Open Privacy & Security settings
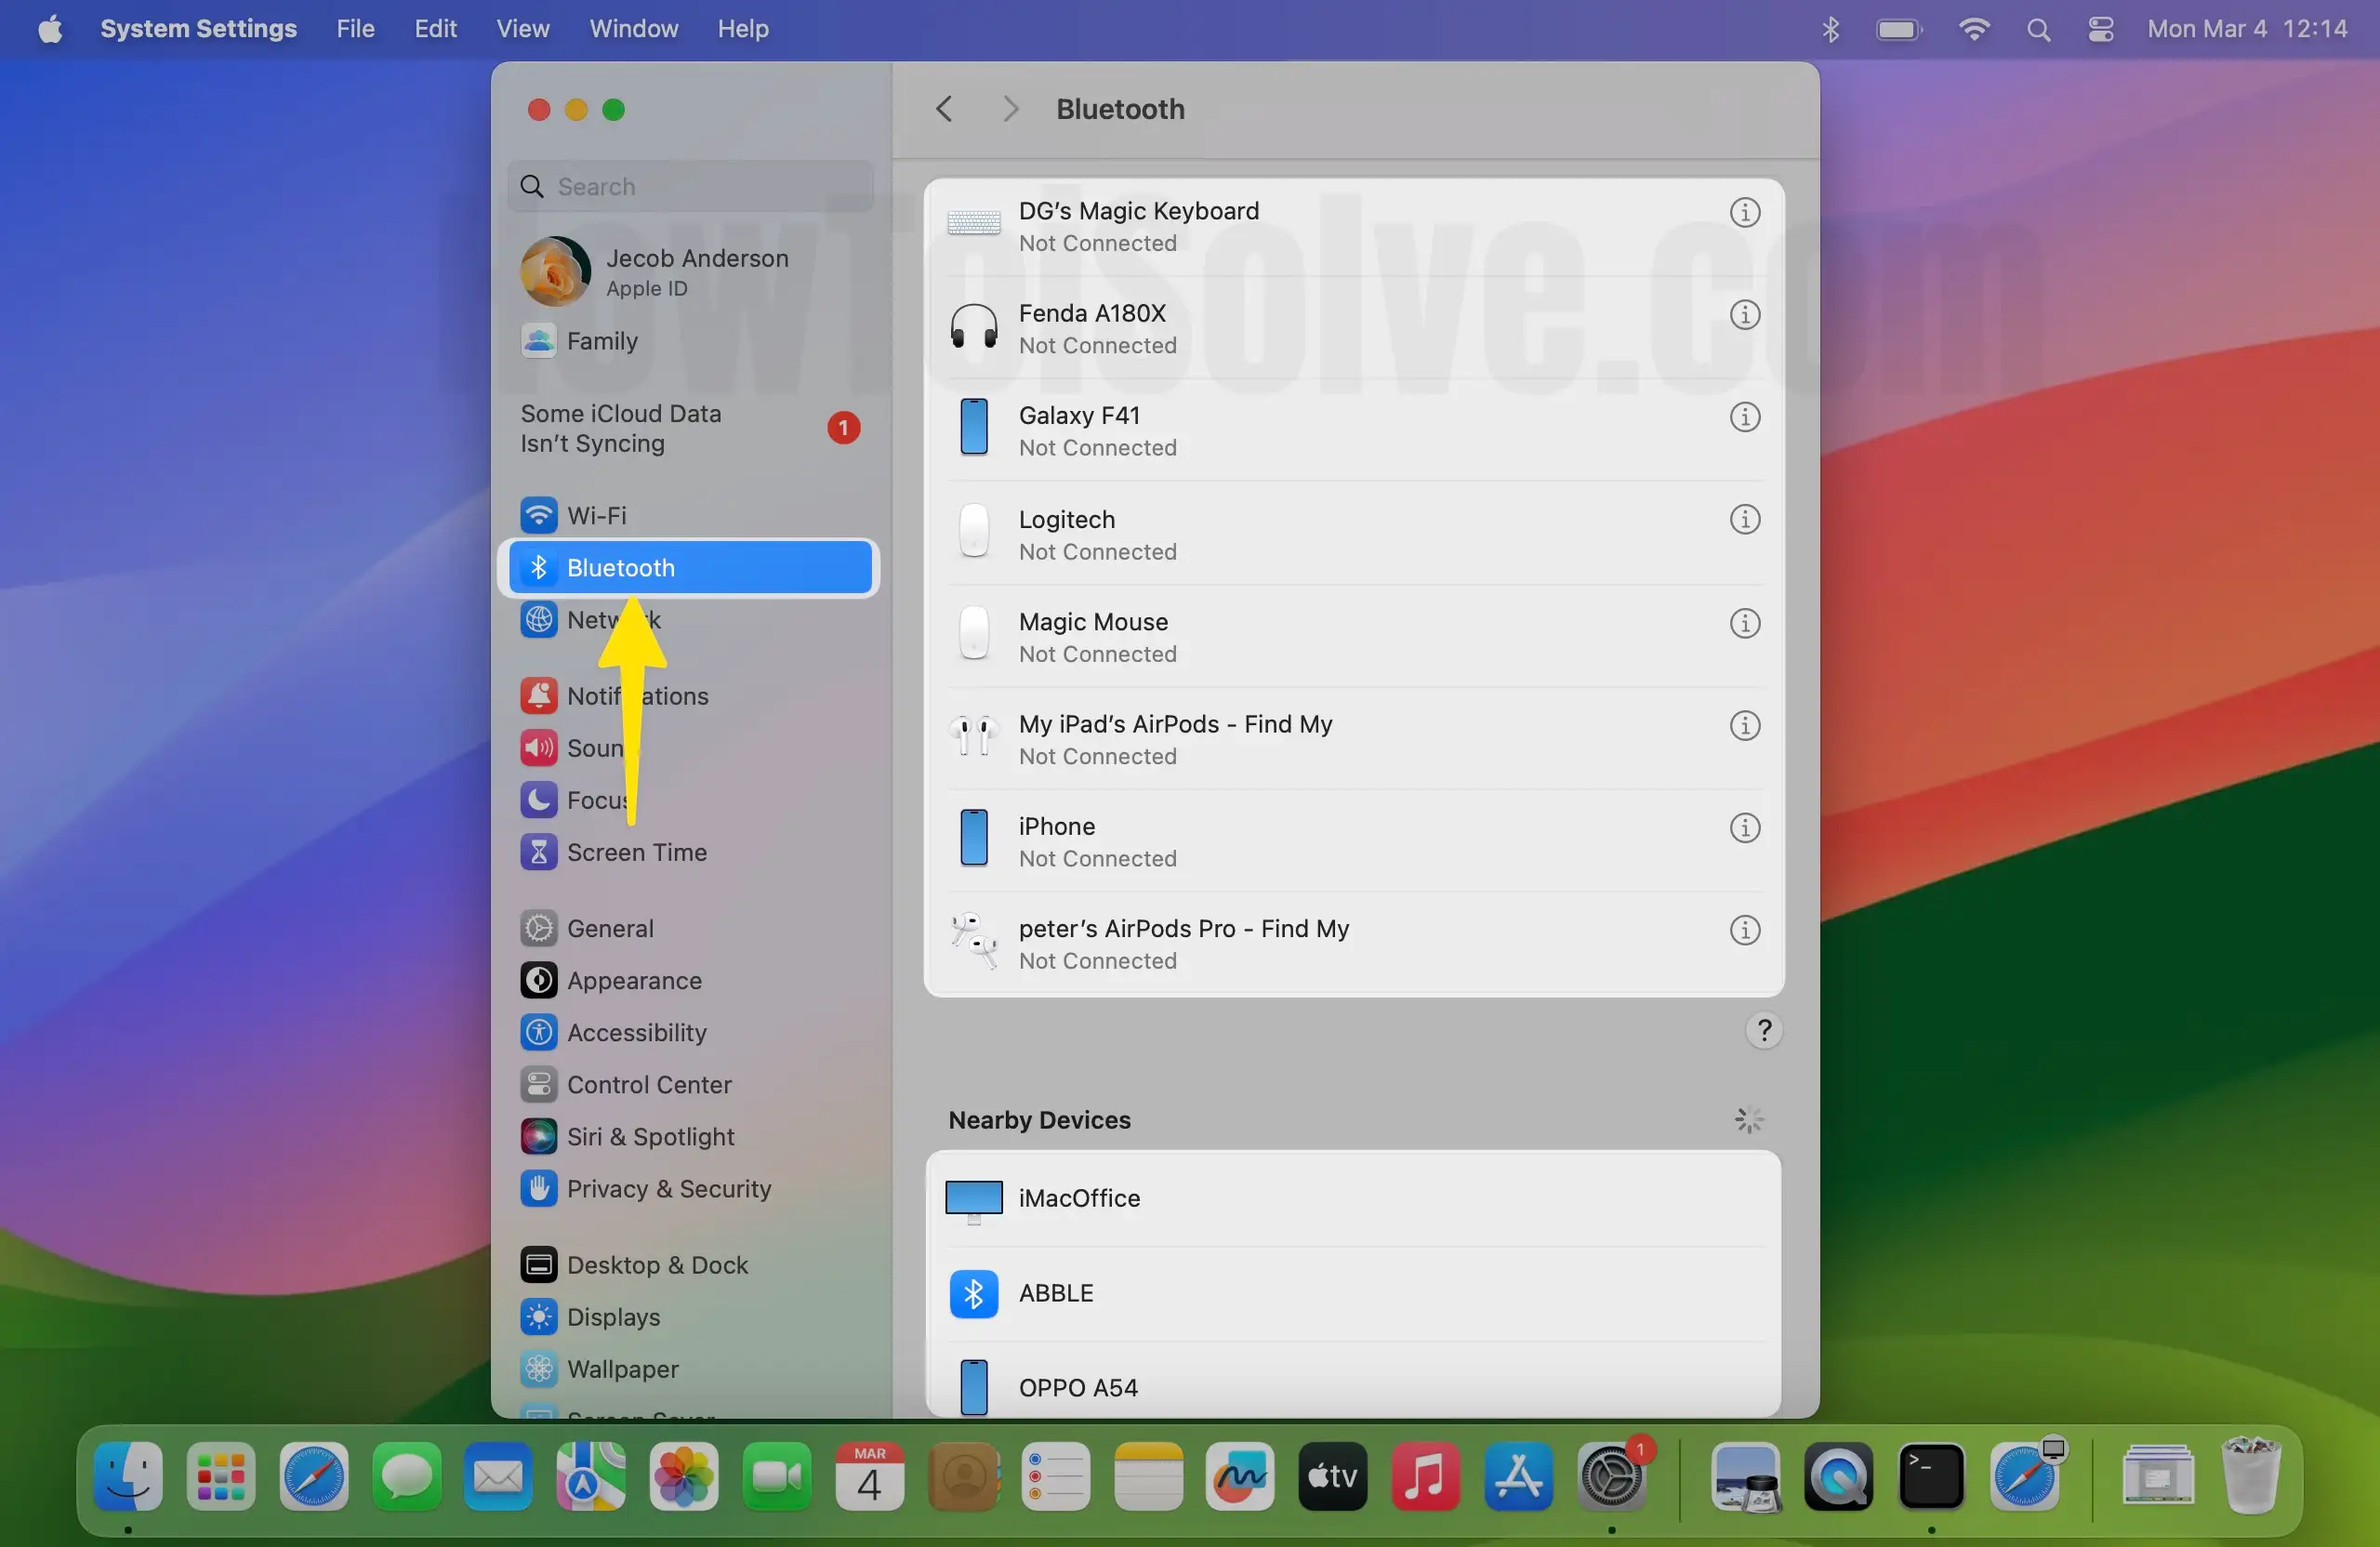The image size is (2380, 1547). point(668,1189)
